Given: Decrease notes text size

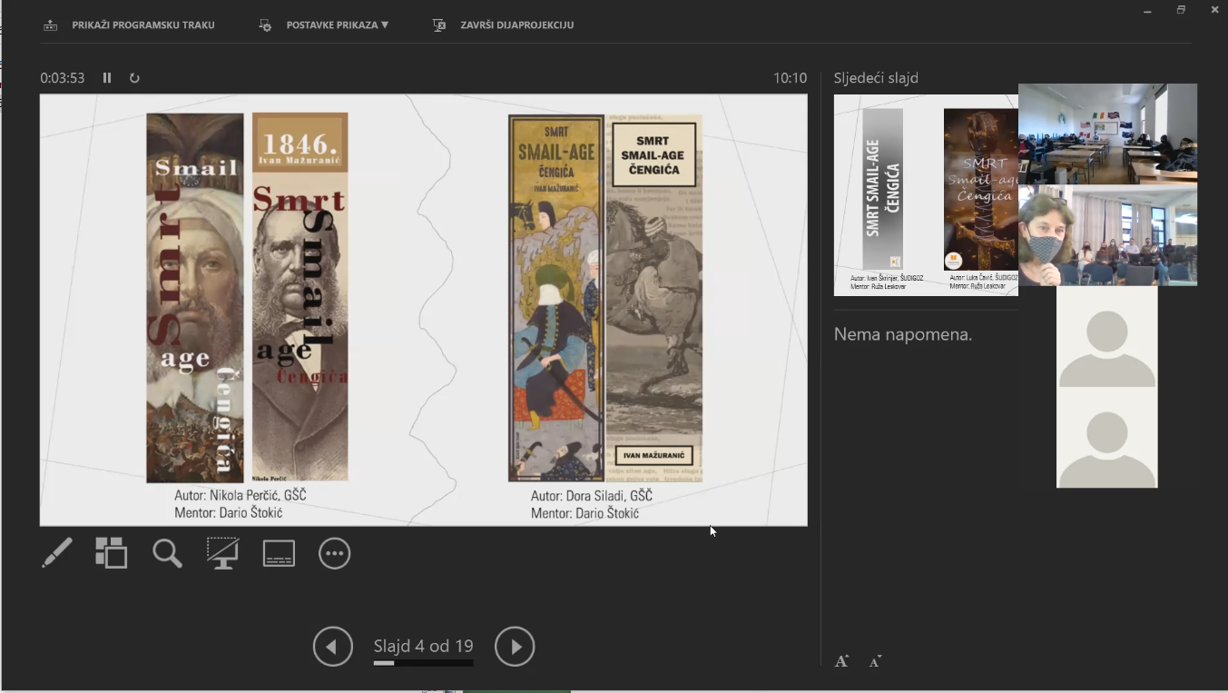Looking at the screenshot, I should coord(875,661).
